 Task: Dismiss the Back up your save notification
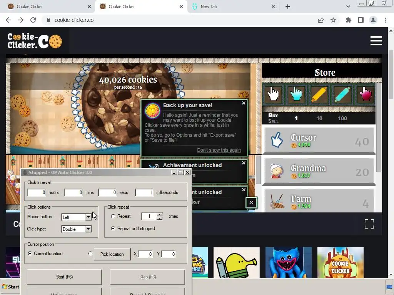244,103
